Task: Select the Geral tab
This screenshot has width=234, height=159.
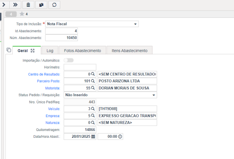Action: click(x=23, y=50)
